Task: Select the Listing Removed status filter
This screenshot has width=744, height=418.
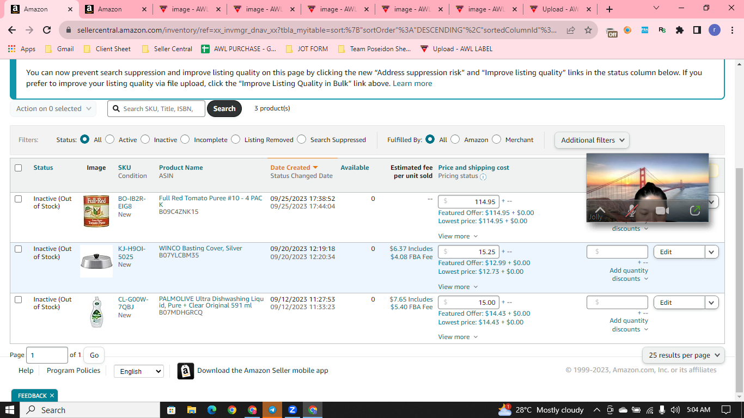Action: 236,139
